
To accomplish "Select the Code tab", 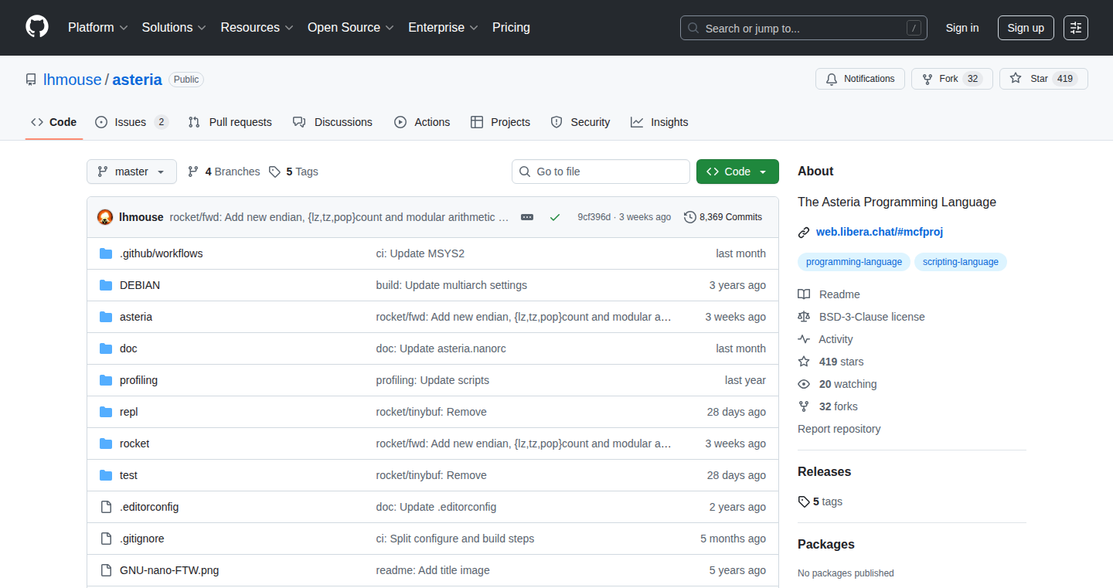I will click(54, 122).
